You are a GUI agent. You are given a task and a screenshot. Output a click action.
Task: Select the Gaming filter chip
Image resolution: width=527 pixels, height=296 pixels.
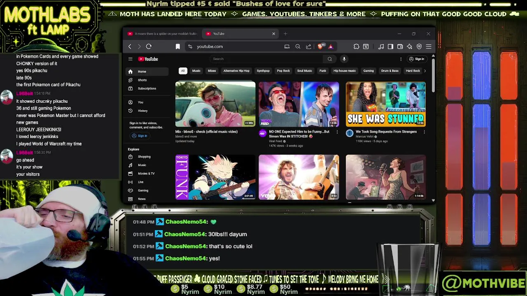tap(368, 71)
